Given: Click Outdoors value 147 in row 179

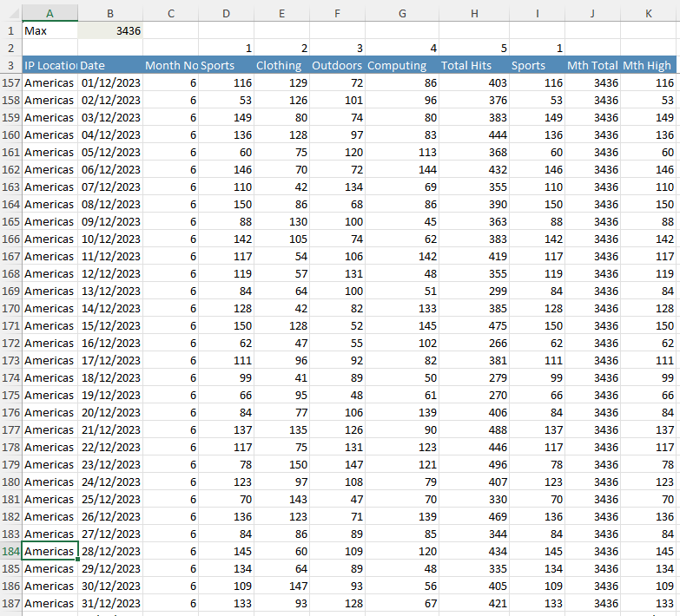Looking at the screenshot, I should (x=338, y=464).
